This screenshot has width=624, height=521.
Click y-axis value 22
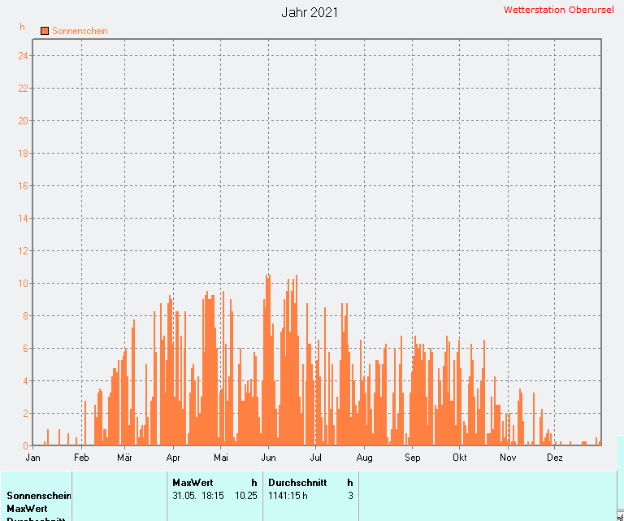tap(23, 89)
